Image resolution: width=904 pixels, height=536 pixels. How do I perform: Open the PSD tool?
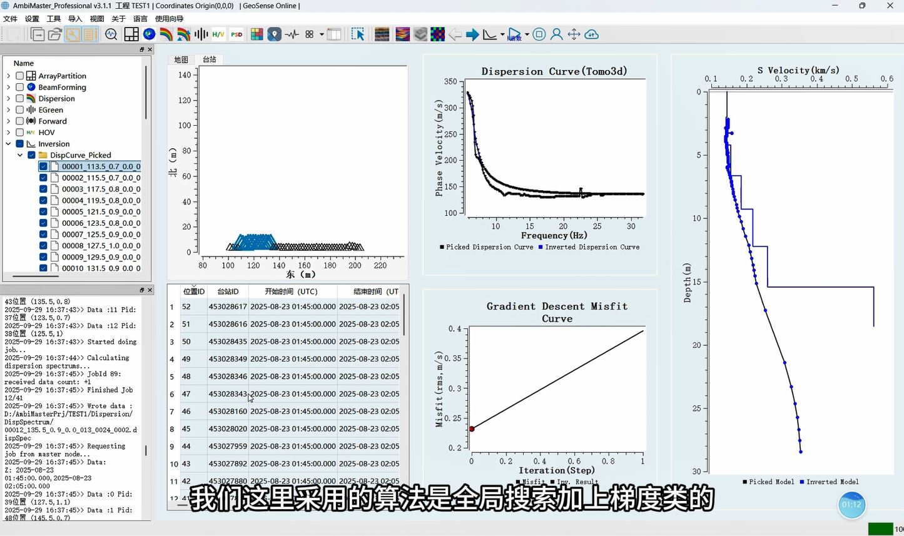click(236, 34)
